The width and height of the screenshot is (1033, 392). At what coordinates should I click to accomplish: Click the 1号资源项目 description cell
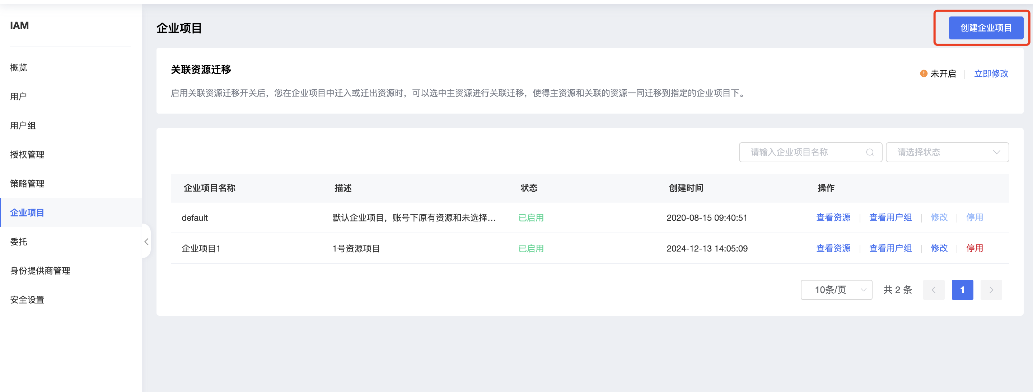tap(356, 249)
